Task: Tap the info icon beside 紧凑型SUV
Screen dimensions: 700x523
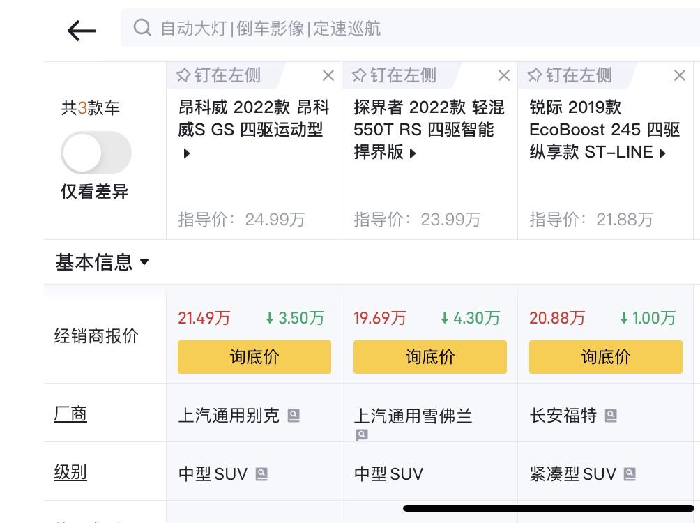Action: pos(630,474)
